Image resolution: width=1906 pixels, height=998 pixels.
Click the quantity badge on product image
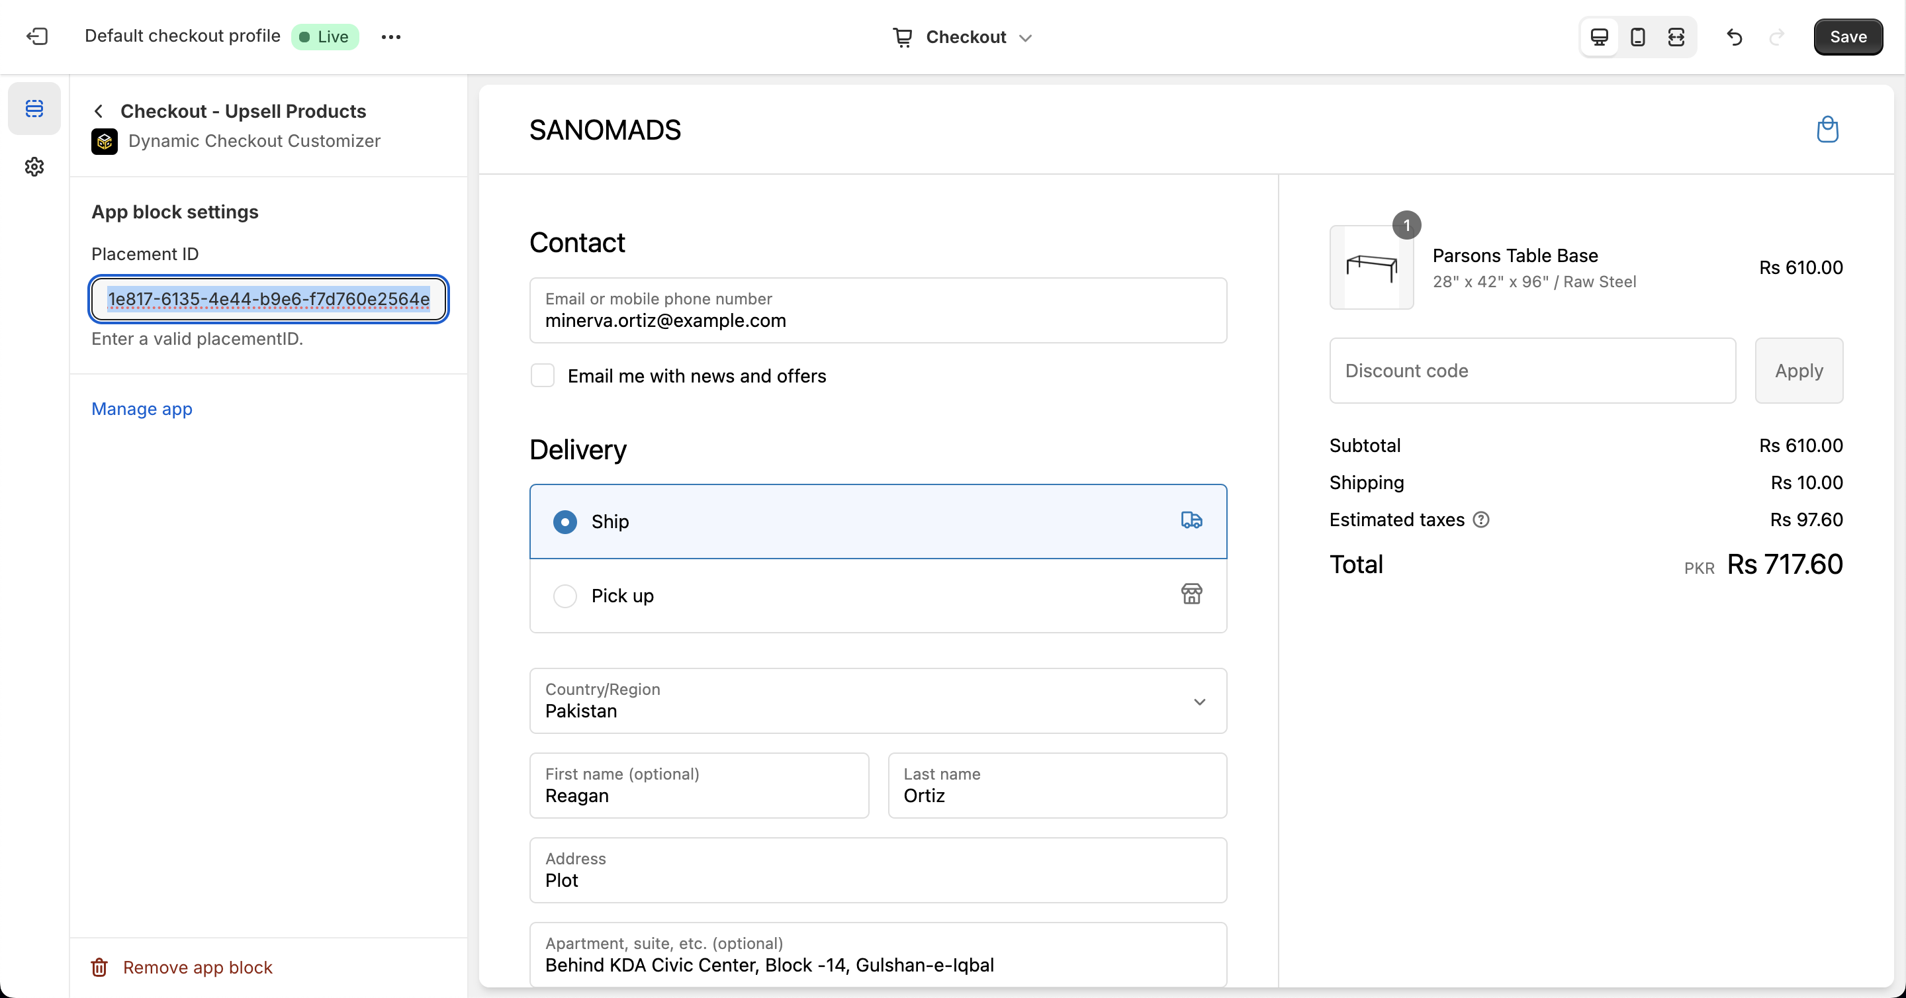[x=1406, y=225]
